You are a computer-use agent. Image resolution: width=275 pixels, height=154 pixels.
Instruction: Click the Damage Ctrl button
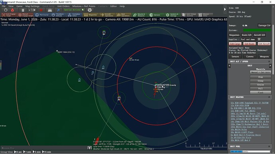[x=264, y=25]
